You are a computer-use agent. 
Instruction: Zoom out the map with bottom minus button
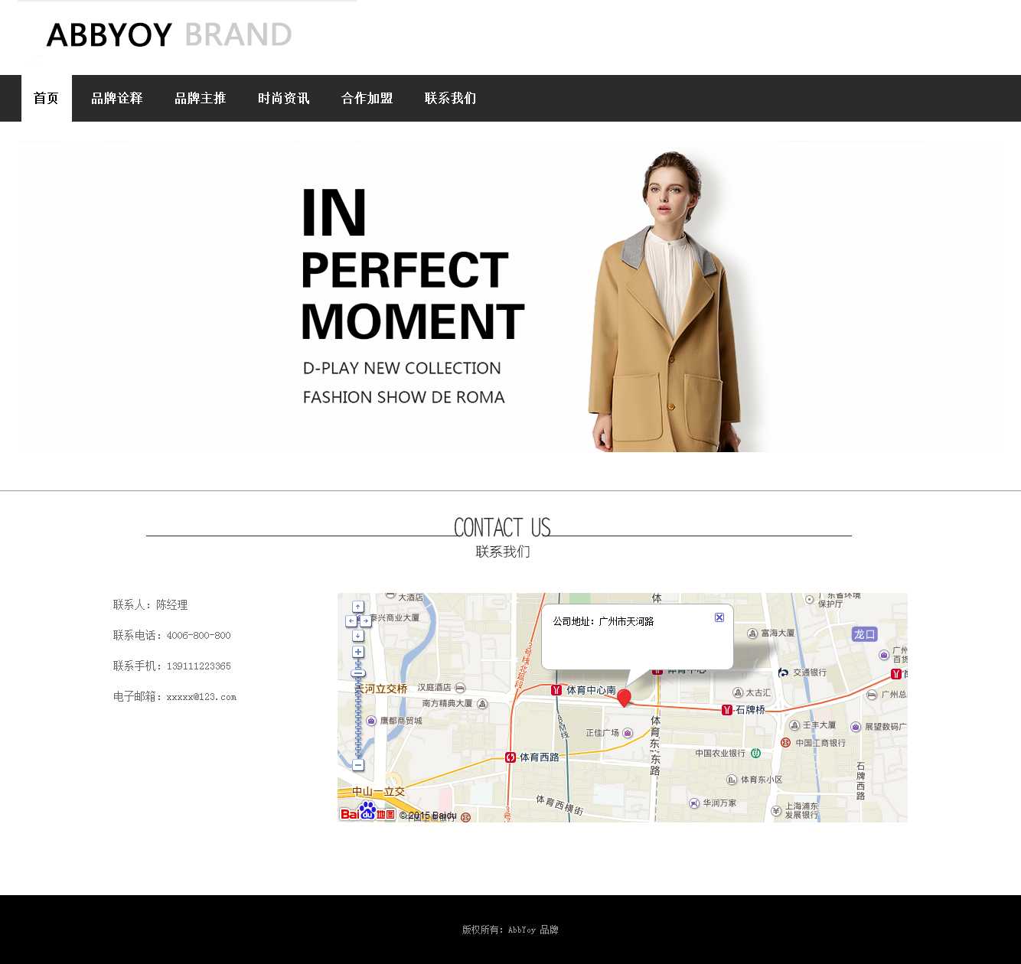click(358, 765)
